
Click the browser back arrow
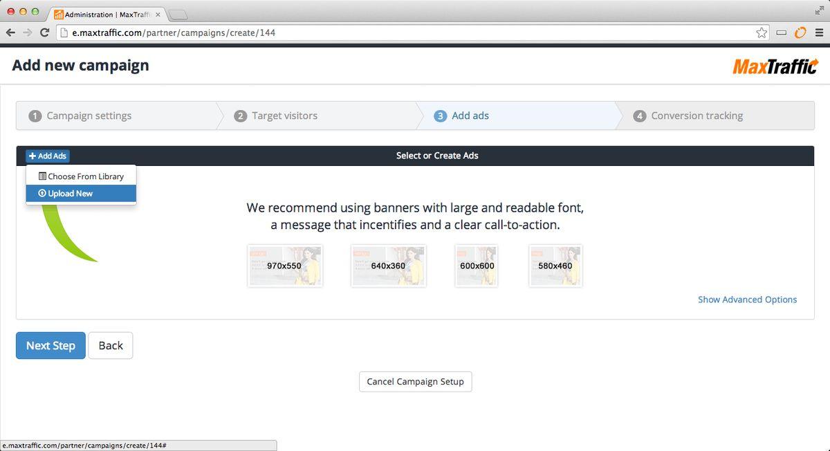10,33
